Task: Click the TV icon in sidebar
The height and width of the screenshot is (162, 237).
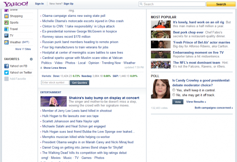Action: [x=6, y=36]
